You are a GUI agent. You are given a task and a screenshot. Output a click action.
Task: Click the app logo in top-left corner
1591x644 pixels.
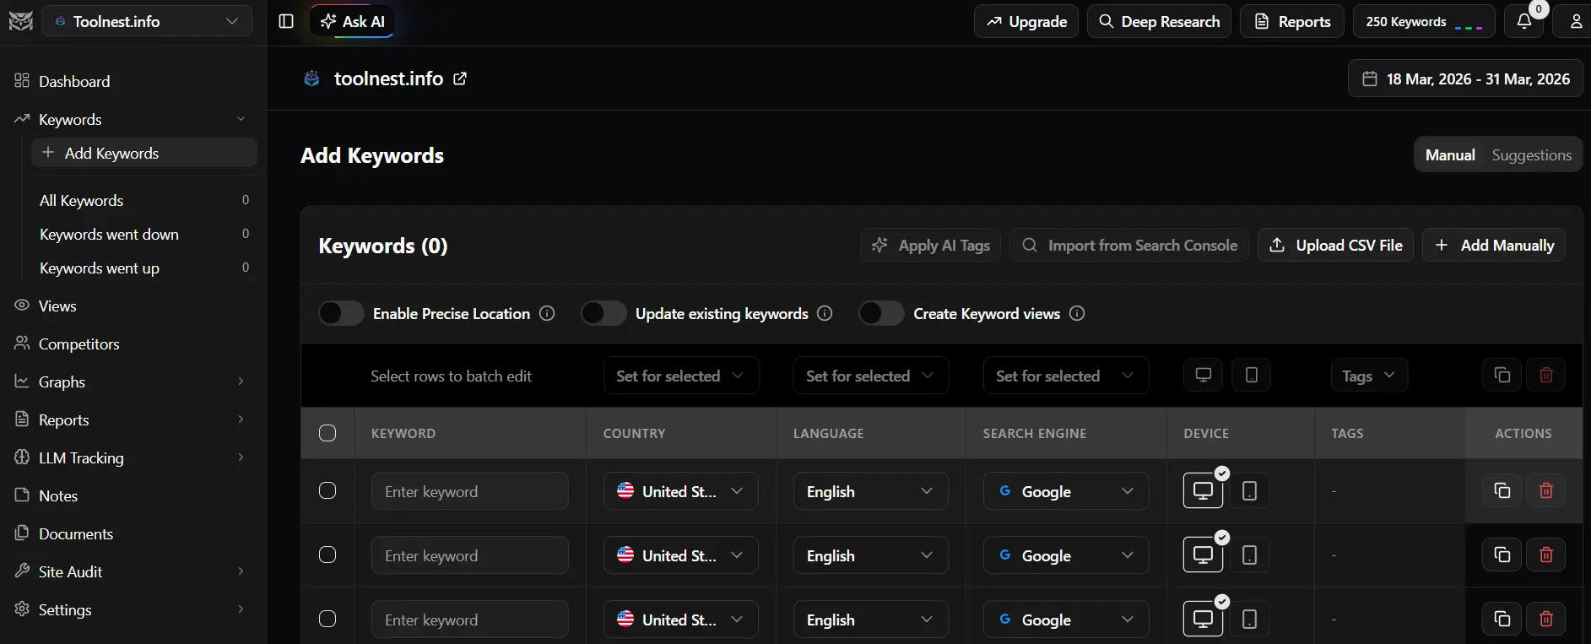pos(20,21)
